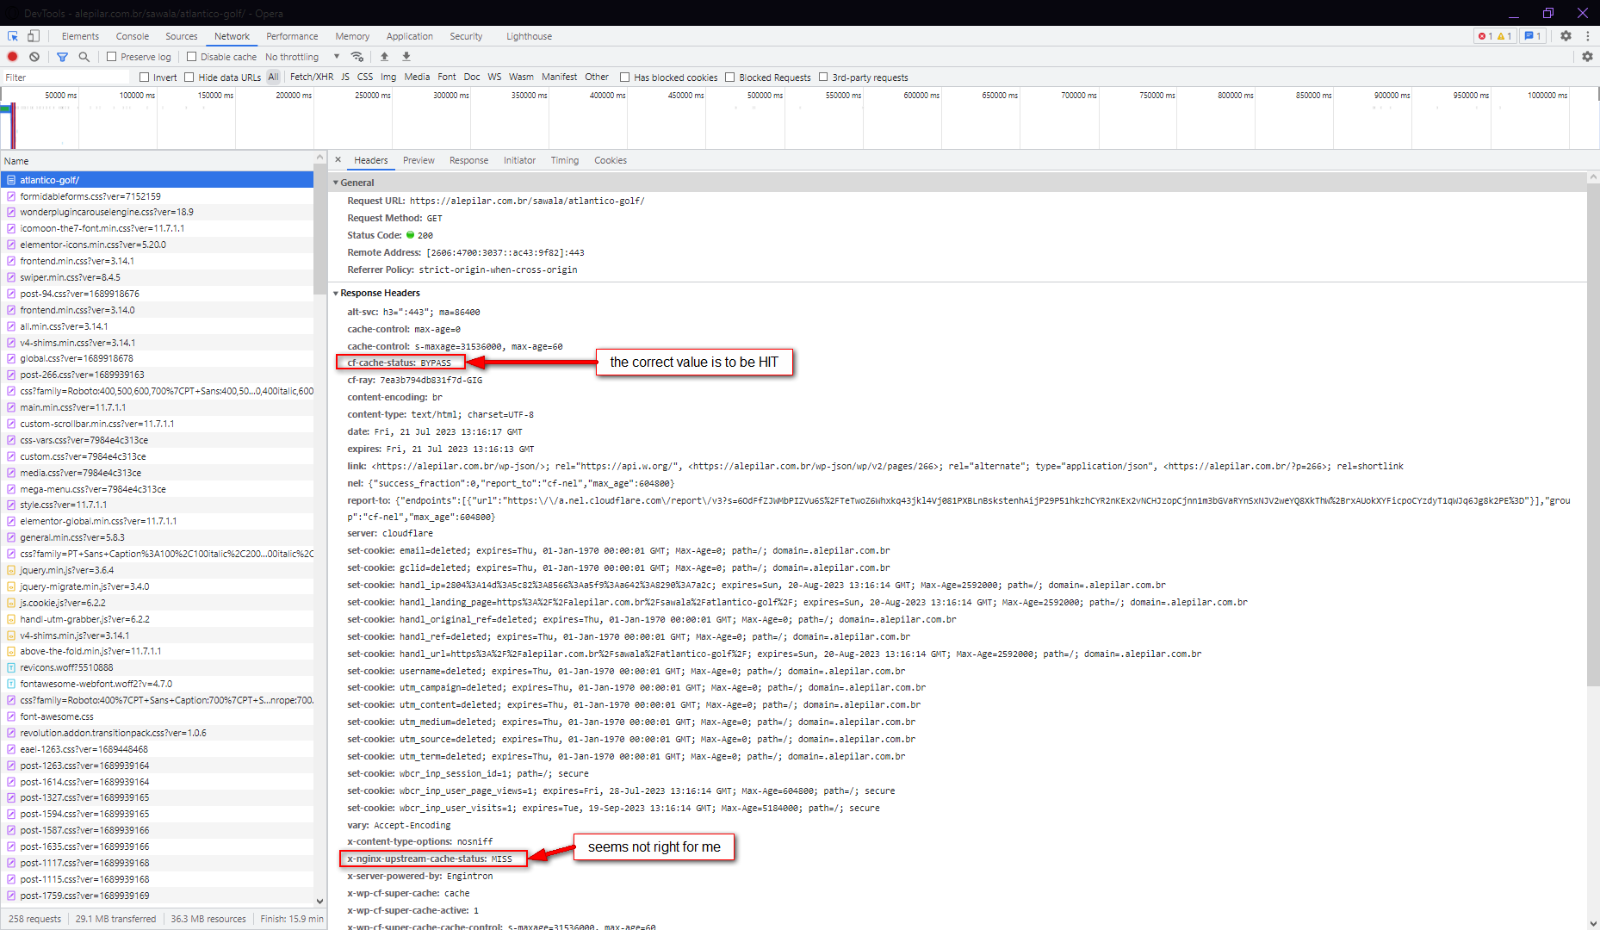Image resolution: width=1600 pixels, height=930 pixels.
Task: Filter requests by Fetch/XHR type
Action: pos(312,77)
